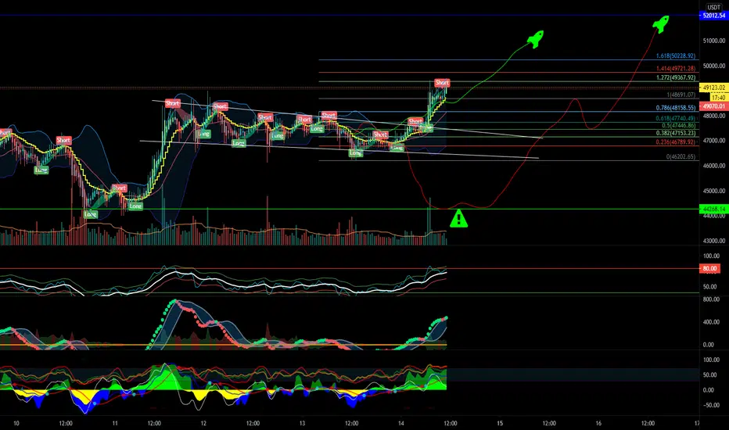The height and width of the screenshot is (430, 729).
Task: Click 51000.00 on the price axis
Action: tap(713, 41)
